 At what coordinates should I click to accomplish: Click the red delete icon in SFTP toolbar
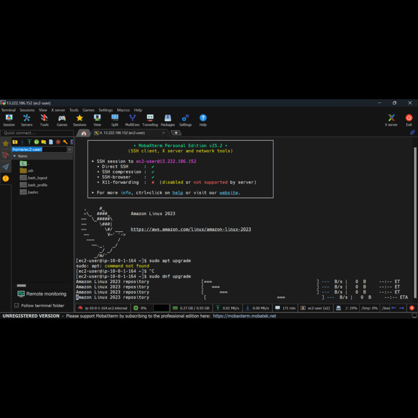(58, 142)
